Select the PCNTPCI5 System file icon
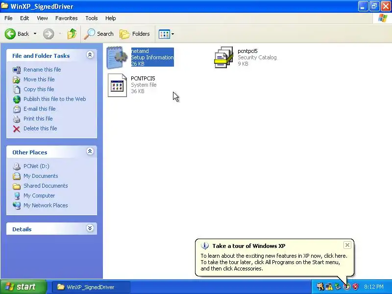The image size is (392, 294). (117, 85)
